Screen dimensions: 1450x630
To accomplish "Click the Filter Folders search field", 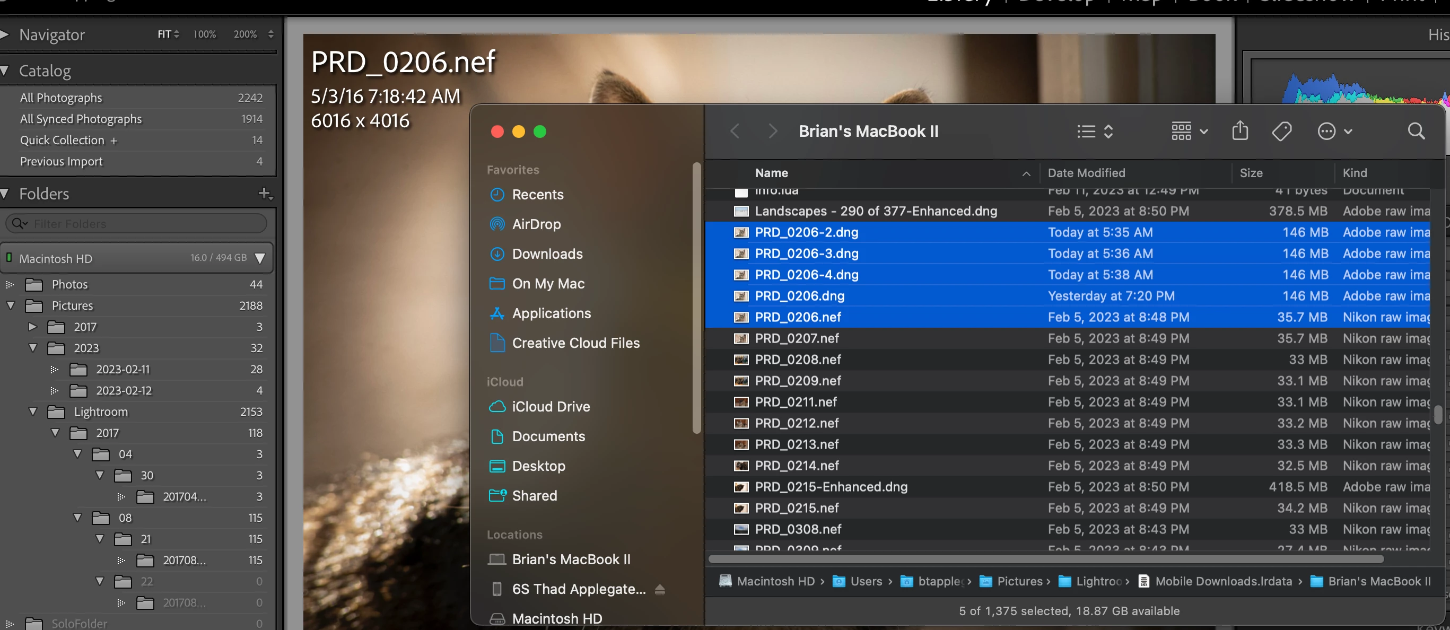I will pos(141,223).
